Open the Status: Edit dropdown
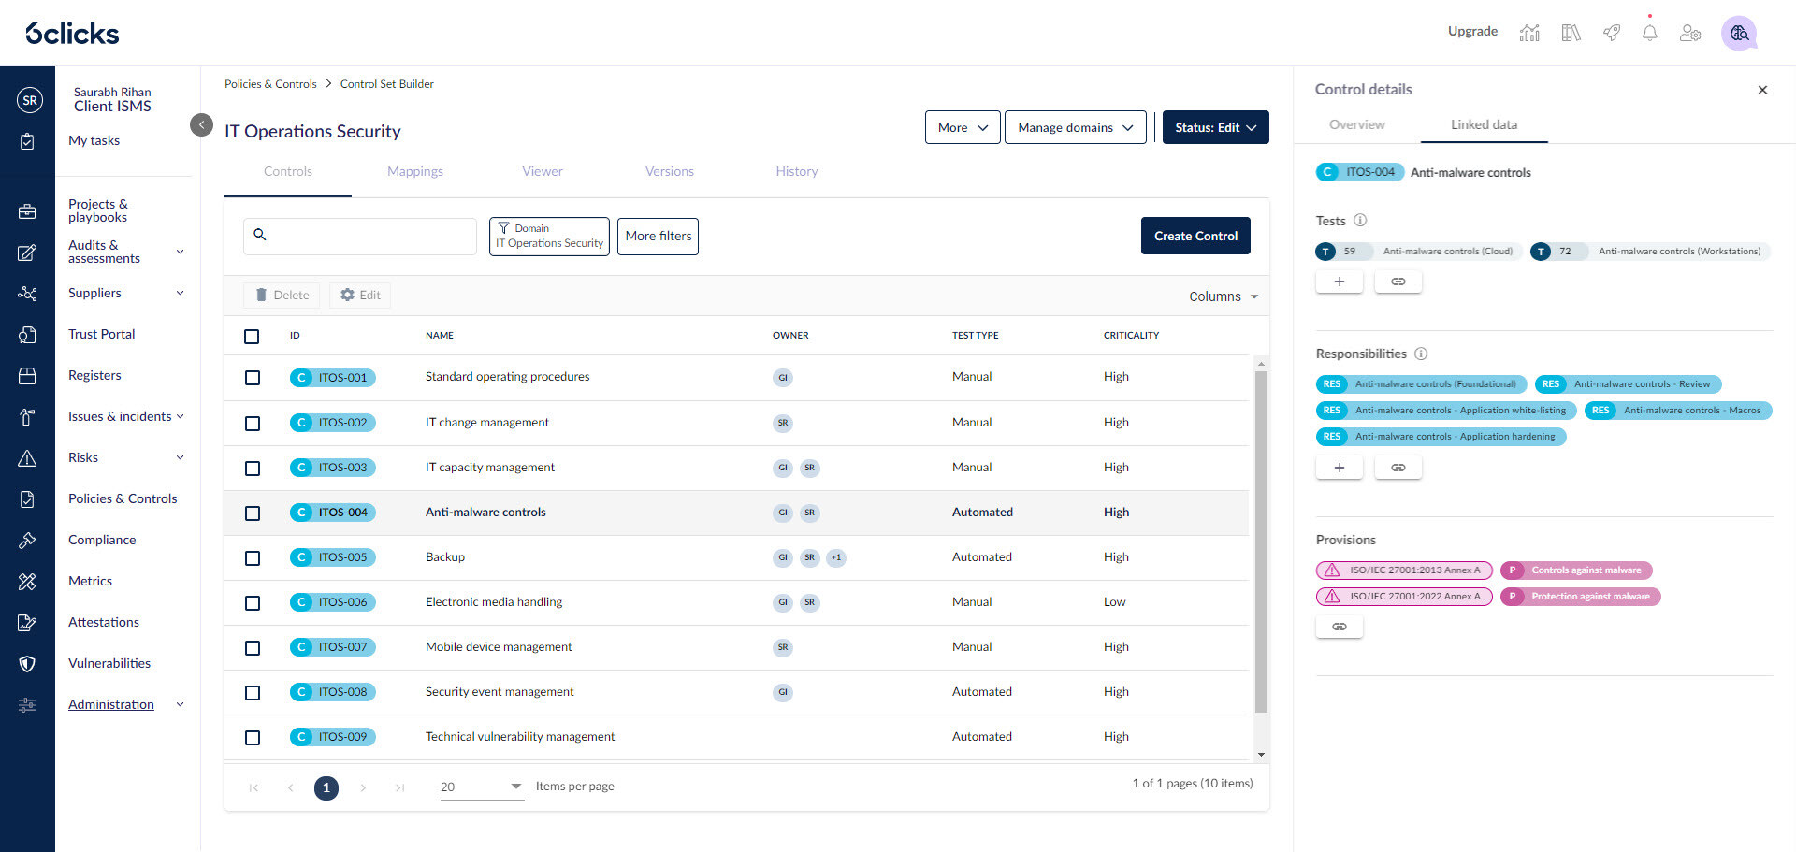The width and height of the screenshot is (1796, 852). coord(1215,127)
